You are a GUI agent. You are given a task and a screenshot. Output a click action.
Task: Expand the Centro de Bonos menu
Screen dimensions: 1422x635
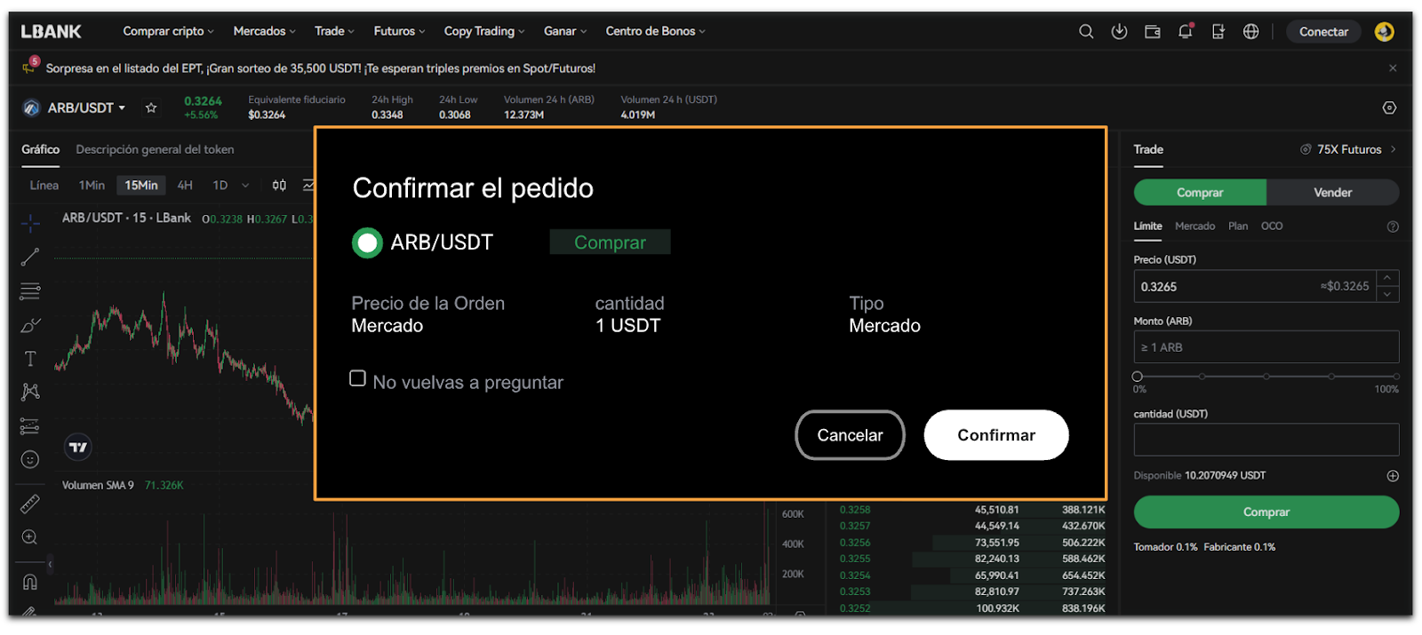(x=655, y=31)
